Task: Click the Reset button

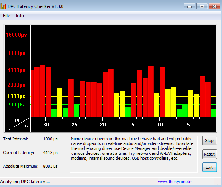Action: tap(209, 154)
